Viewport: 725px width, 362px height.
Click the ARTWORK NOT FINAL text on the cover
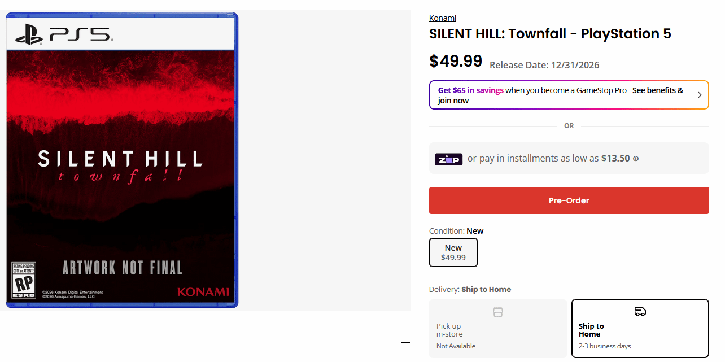pos(122,267)
